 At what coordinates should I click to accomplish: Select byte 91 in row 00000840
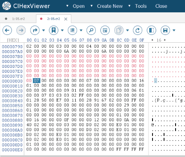click(x=97, y=100)
